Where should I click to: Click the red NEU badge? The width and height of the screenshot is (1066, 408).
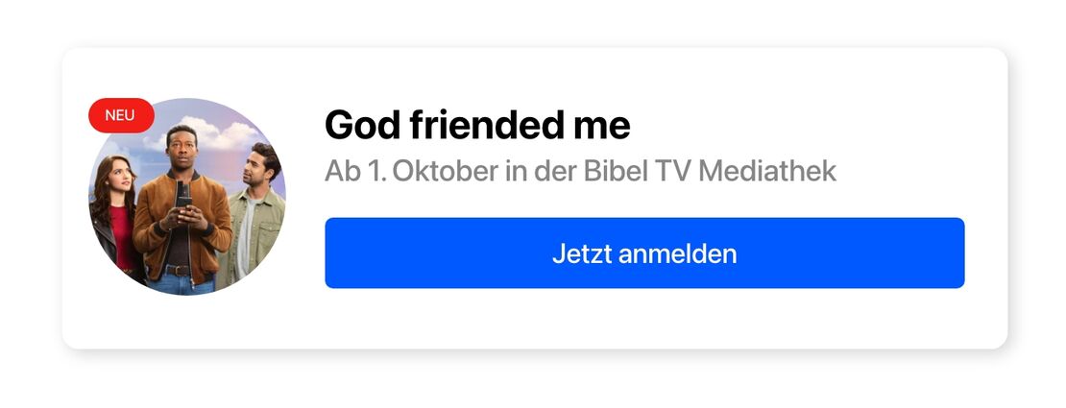click(120, 115)
